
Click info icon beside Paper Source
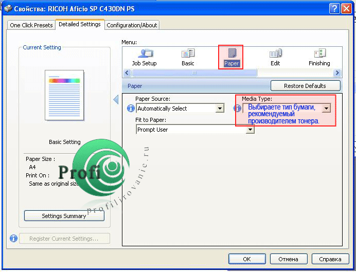131,108
